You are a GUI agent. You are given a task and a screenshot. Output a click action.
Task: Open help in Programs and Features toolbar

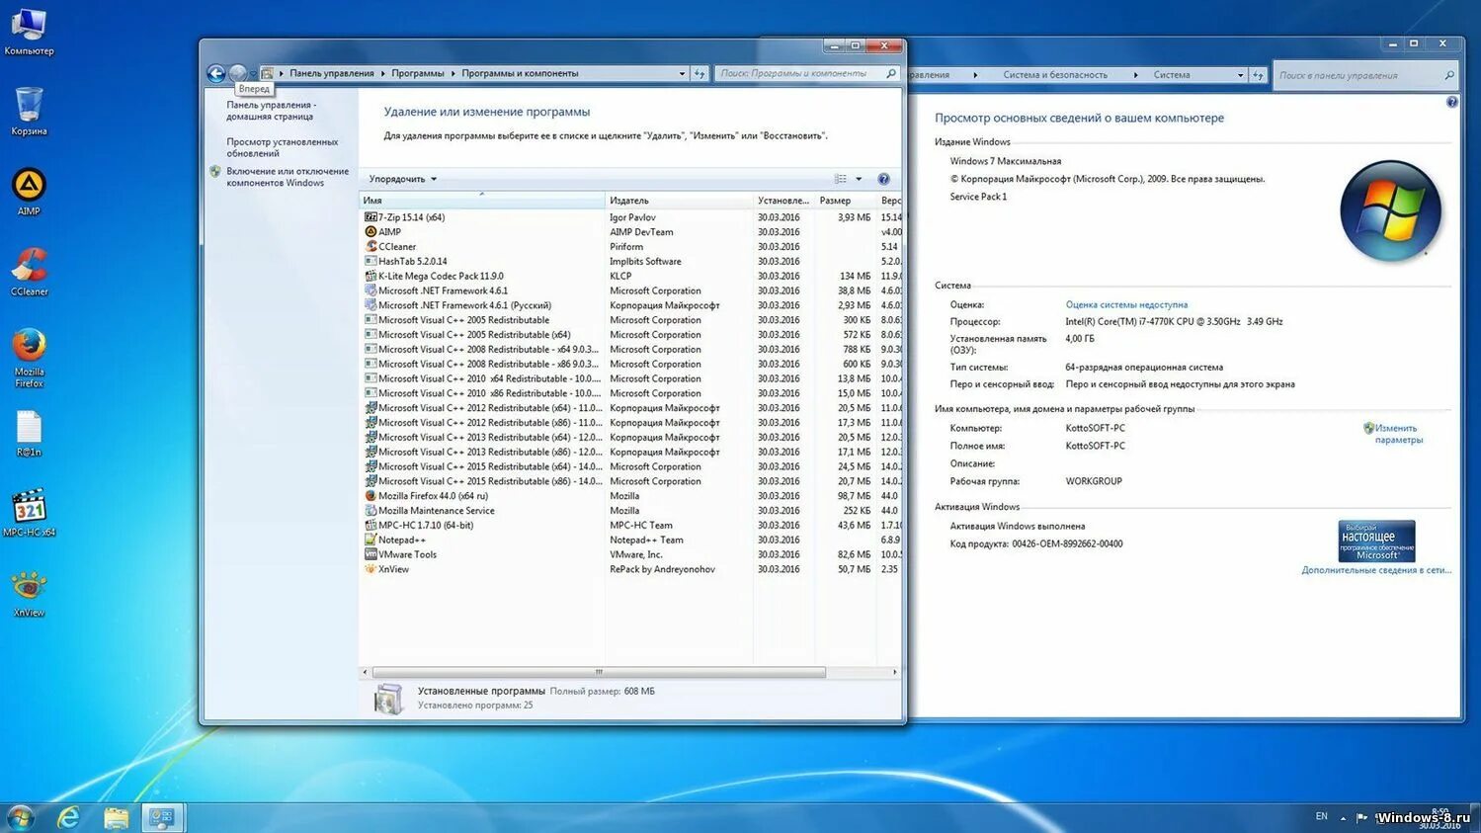pos(883,179)
